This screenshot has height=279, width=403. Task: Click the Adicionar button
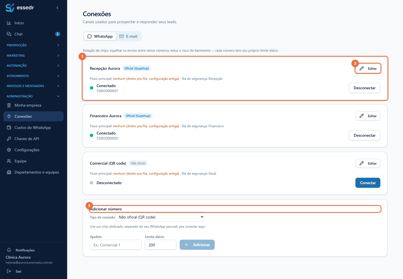tap(197, 245)
